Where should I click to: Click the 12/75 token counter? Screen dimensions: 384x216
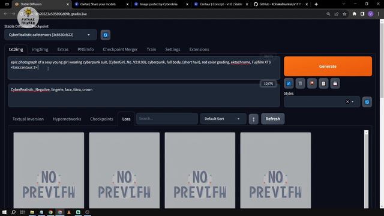(268, 84)
